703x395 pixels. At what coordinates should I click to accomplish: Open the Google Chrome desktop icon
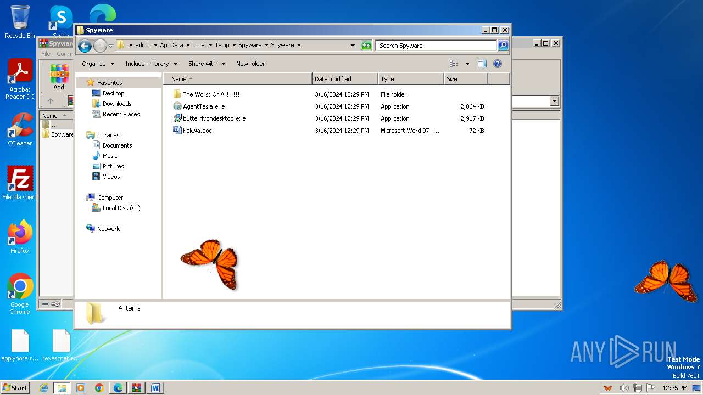click(x=20, y=294)
